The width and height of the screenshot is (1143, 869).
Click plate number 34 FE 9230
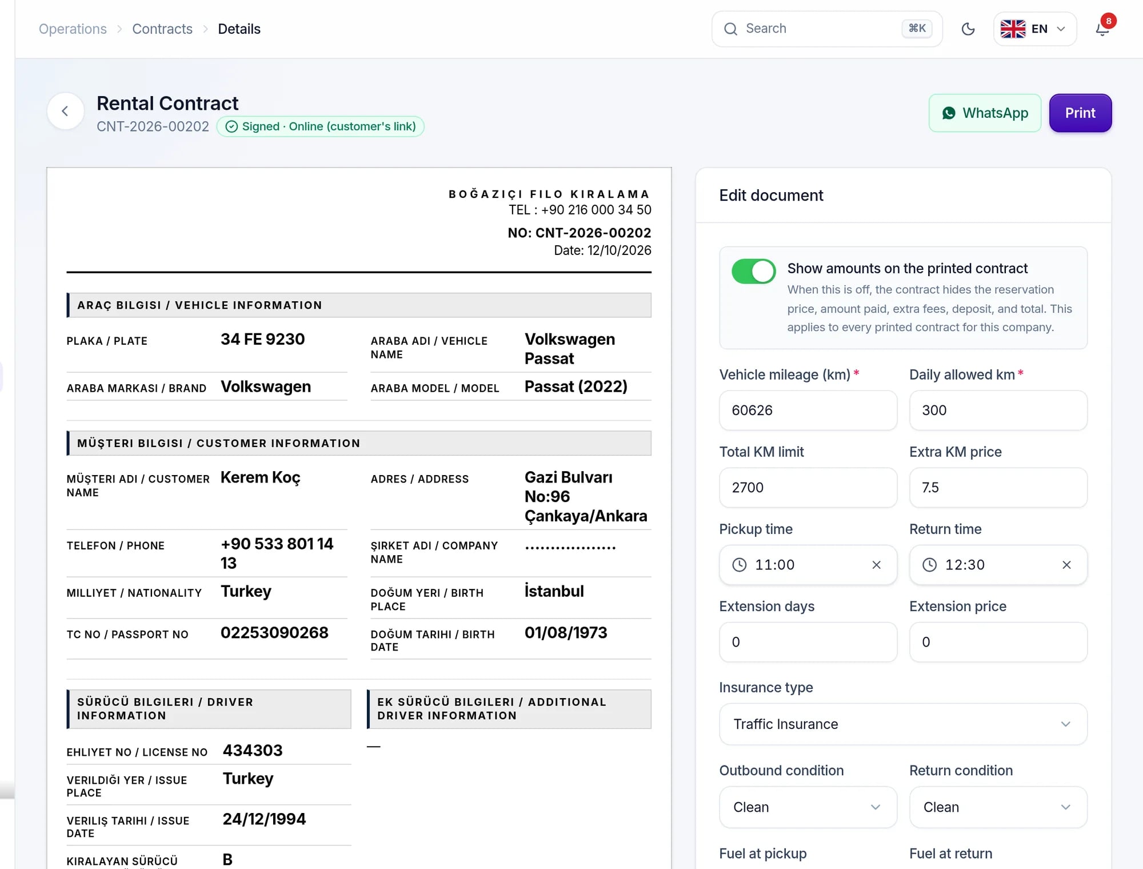tap(263, 339)
